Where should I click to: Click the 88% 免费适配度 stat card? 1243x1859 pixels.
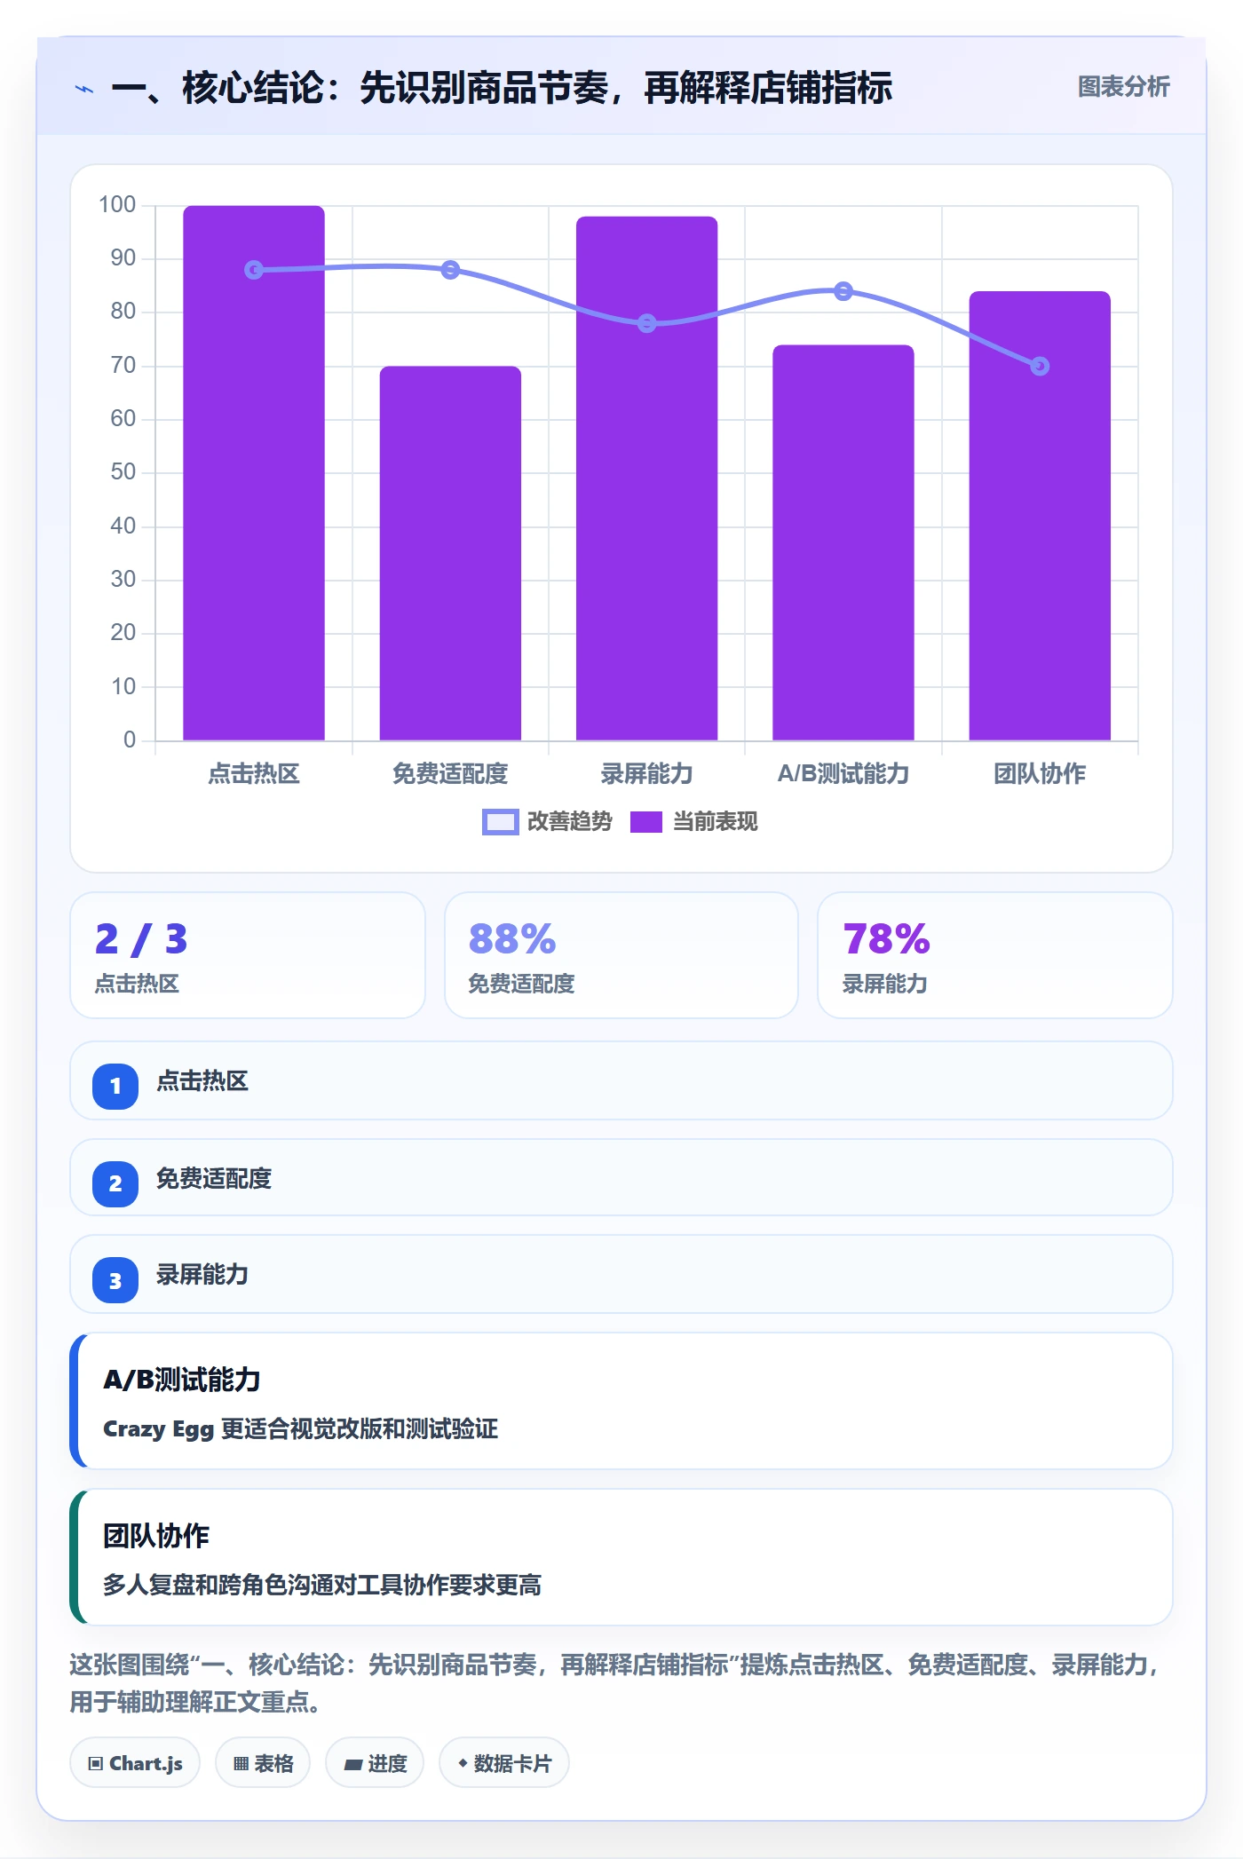pos(621,955)
